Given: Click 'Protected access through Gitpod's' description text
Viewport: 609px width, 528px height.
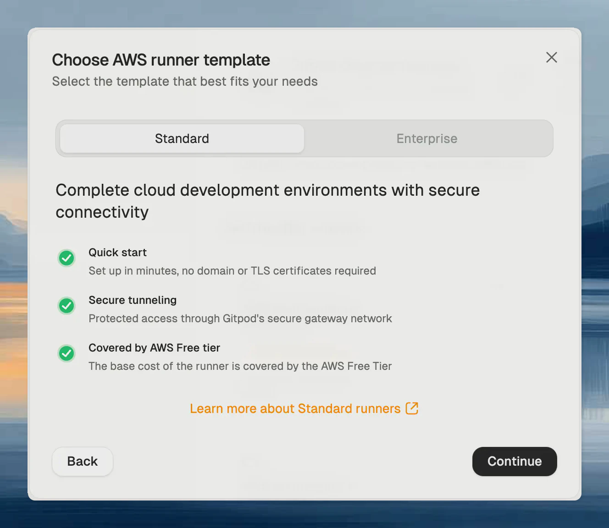Looking at the screenshot, I should (240, 319).
